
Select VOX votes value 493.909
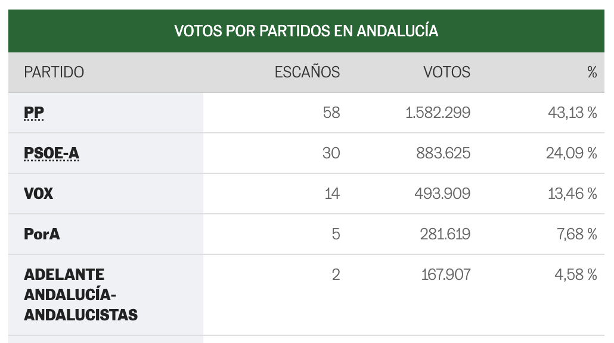442,193
